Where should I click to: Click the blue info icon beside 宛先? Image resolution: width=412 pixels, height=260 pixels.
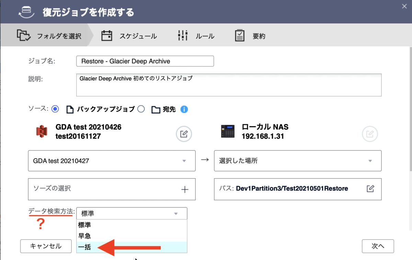[x=184, y=109]
